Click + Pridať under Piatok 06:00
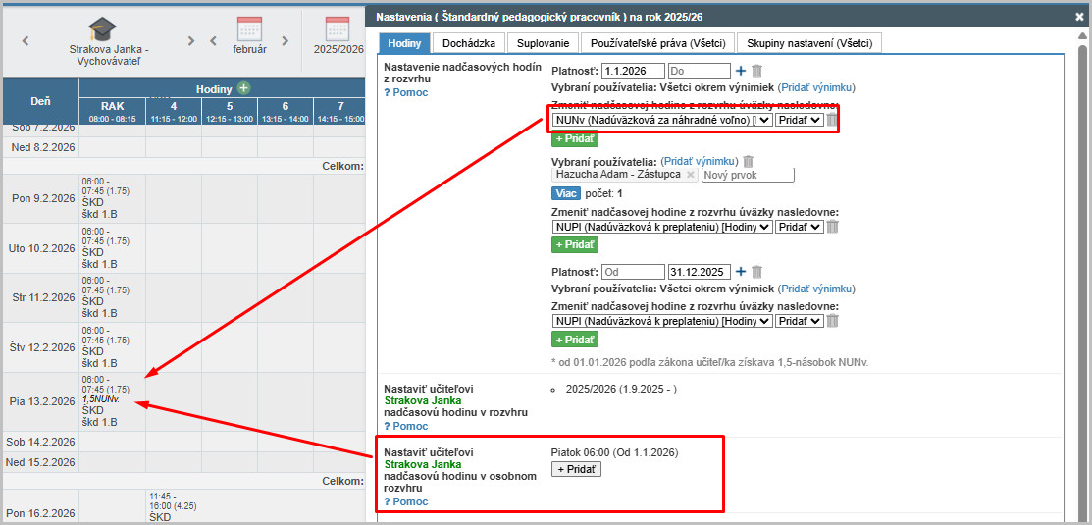The height and width of the screenshot is (525, 1092). (576, 469)
